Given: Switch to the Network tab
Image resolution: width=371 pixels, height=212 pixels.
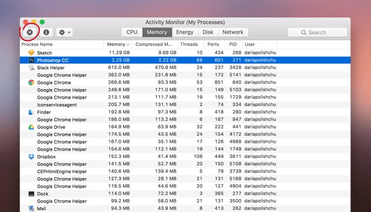Looking at the screenshot, I should point(233,32).
